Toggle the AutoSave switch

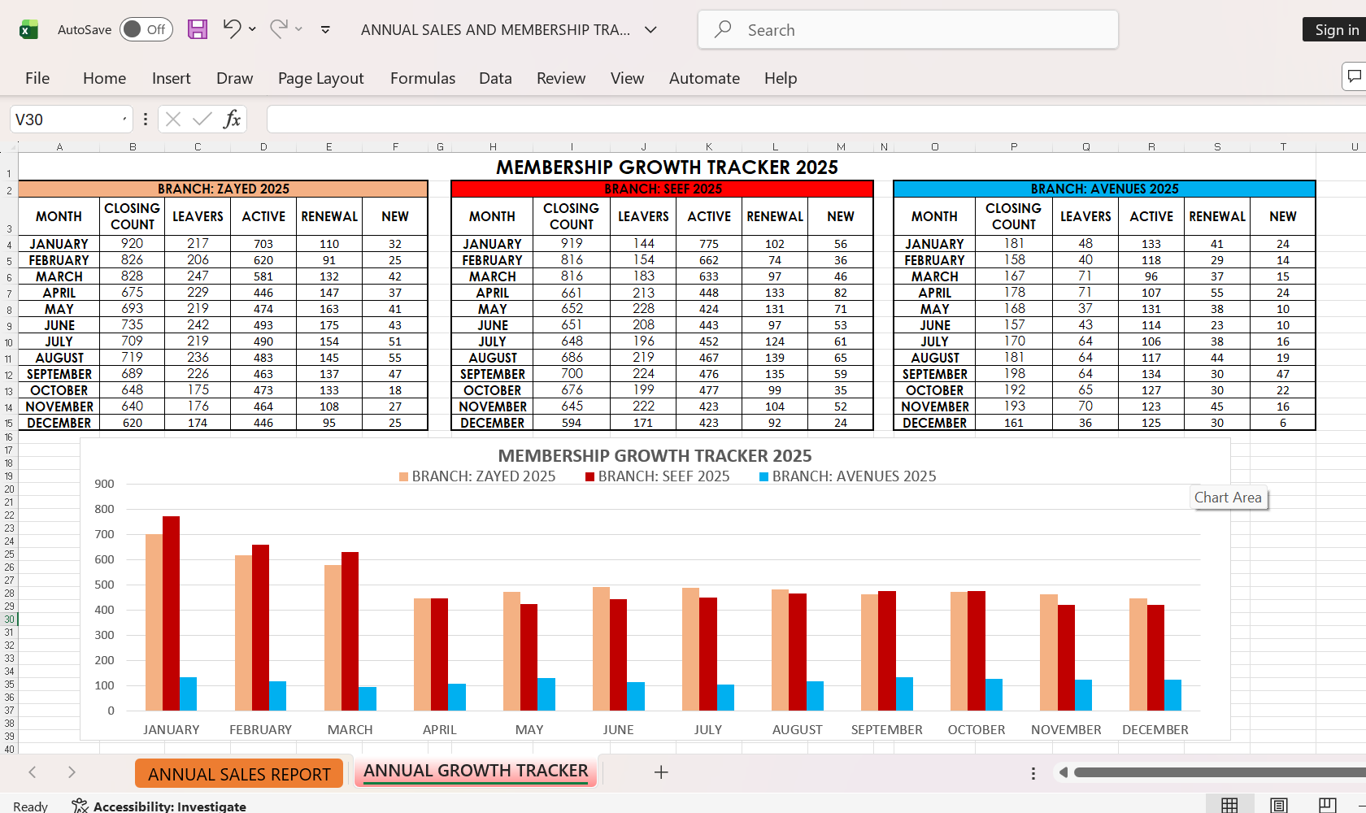146,29
